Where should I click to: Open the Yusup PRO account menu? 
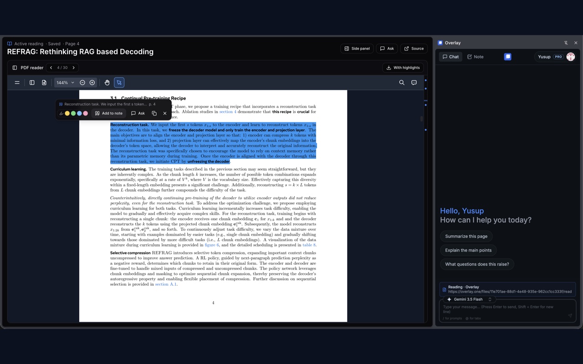(556, 57)
